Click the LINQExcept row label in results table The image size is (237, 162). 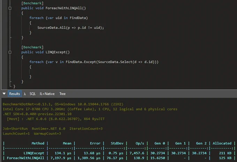coord(34,153)
